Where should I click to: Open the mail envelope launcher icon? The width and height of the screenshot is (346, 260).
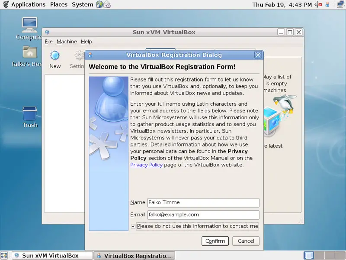(x=107, y=4)
